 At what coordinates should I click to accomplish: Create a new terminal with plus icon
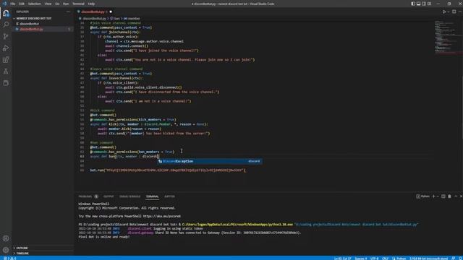click(433, 196)
